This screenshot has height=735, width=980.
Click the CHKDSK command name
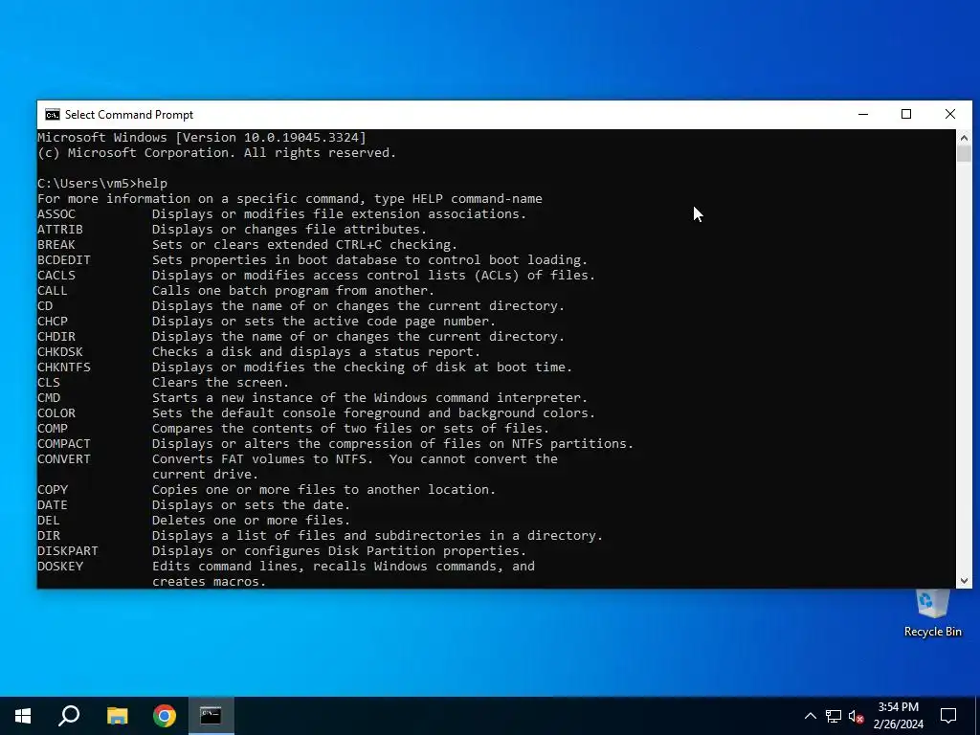click(60, 352)
